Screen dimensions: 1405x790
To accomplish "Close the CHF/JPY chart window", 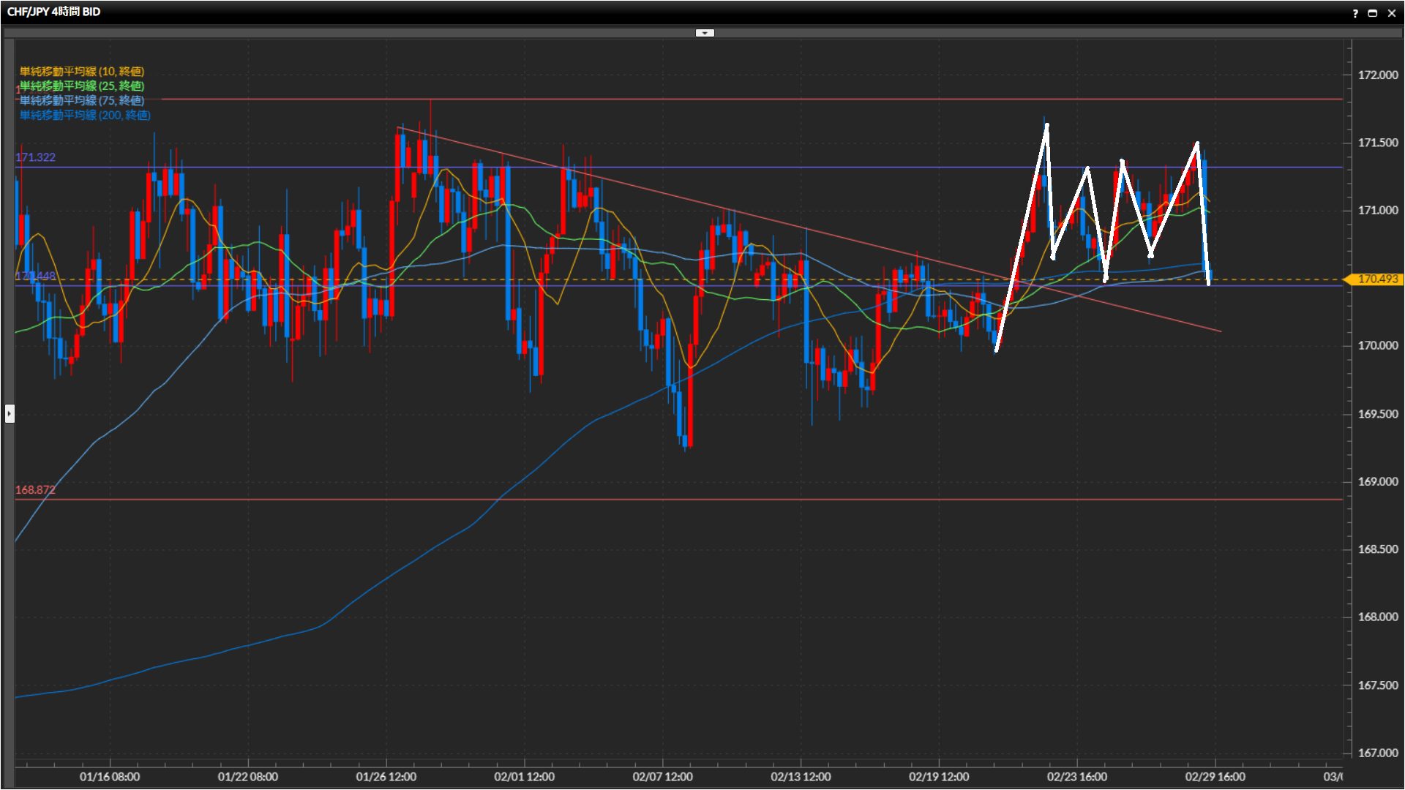I will 1391,13.
